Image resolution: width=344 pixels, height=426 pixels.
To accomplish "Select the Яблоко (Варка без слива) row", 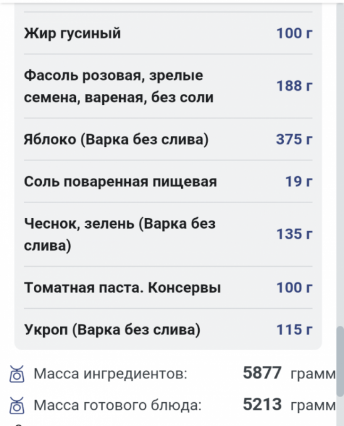I will [x=168, y=139].
